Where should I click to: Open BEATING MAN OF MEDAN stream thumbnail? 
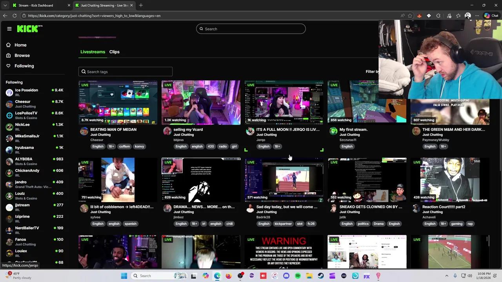tap(118, 103)
